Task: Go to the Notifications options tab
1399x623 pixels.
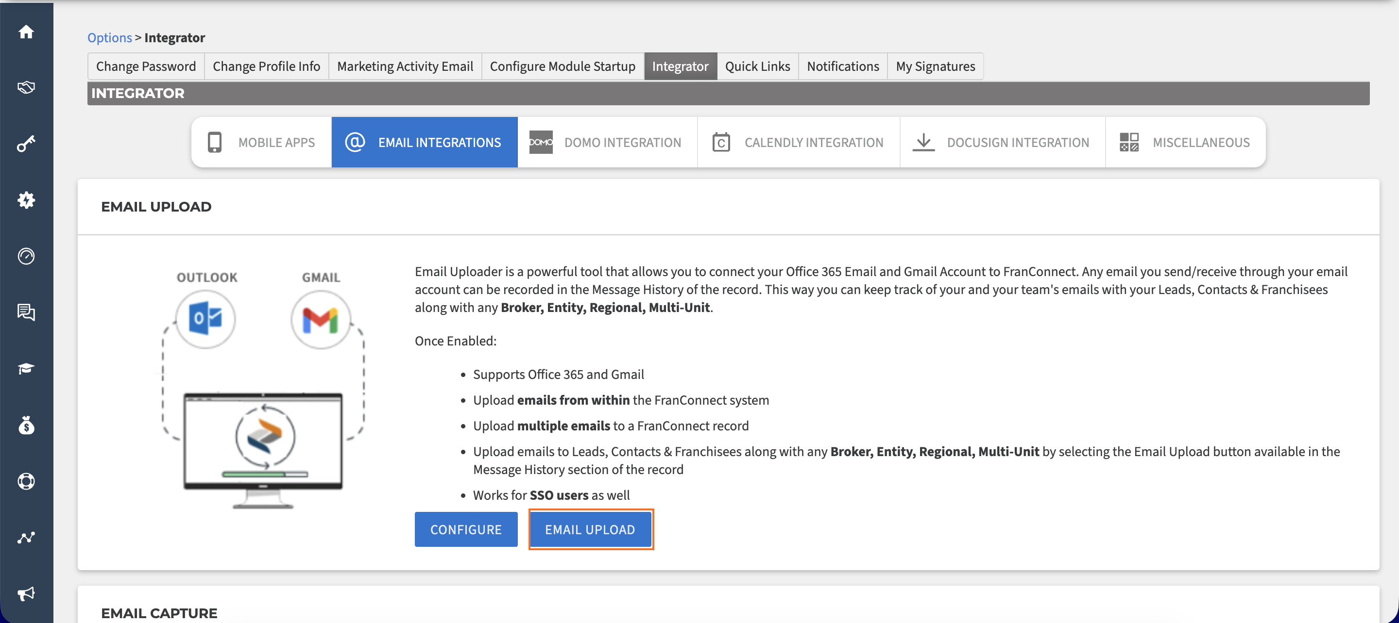Action: pyautogui.click(x=843, y=66)
